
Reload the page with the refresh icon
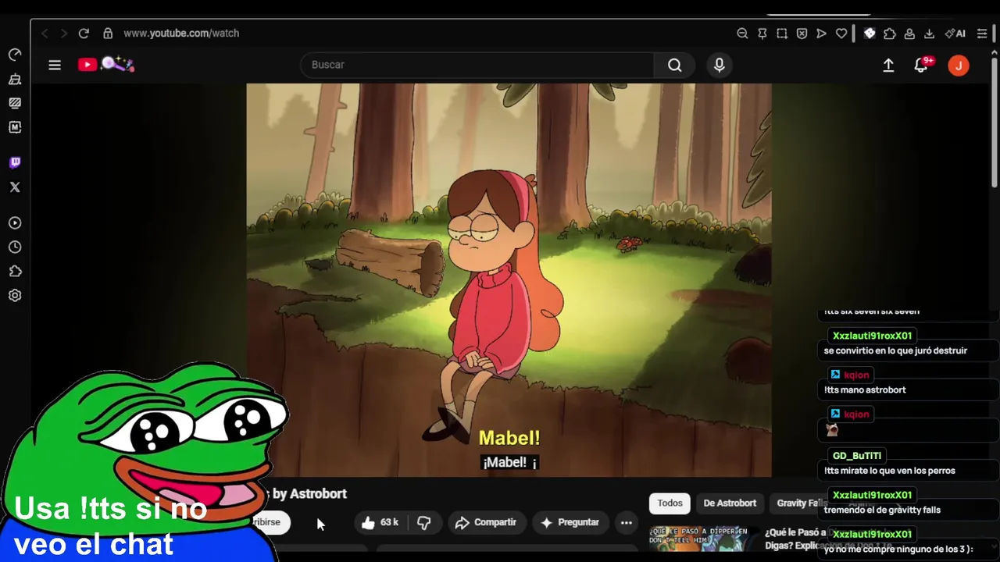click(x=84, y=34)
